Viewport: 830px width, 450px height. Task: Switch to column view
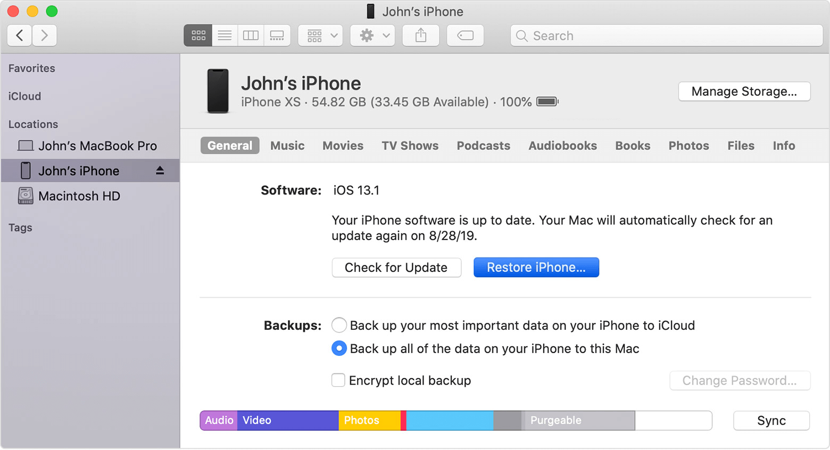[250, 35]
